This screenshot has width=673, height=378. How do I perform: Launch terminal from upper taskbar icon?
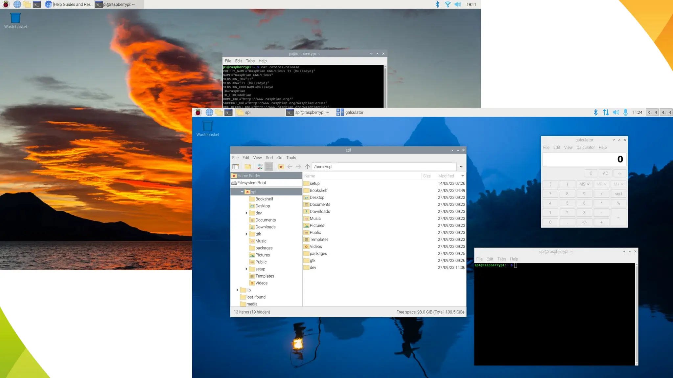pyautogui.click(x=37, y=4)
